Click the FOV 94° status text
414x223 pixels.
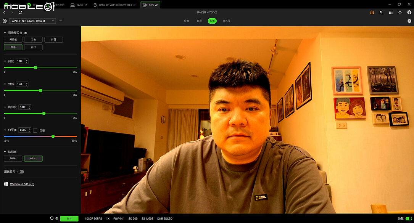pos(119,218)
